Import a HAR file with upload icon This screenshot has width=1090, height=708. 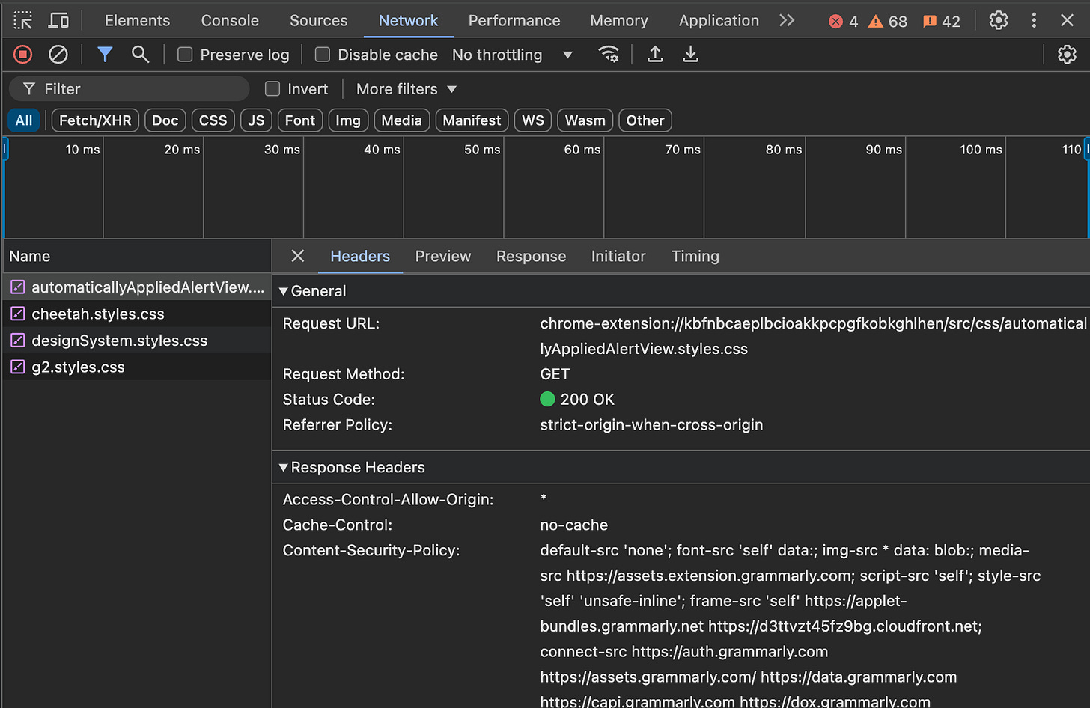(655, 55)
